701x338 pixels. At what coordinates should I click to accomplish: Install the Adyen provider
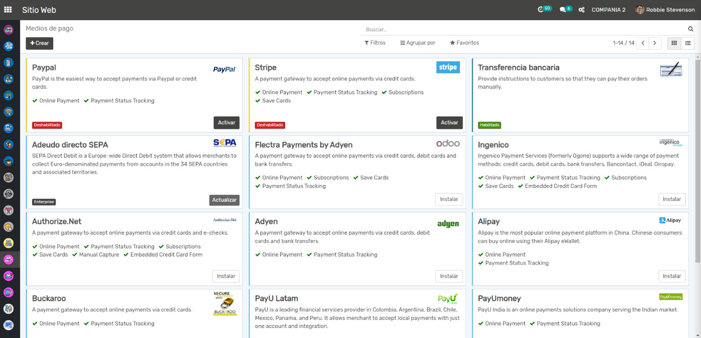[449, 276]
